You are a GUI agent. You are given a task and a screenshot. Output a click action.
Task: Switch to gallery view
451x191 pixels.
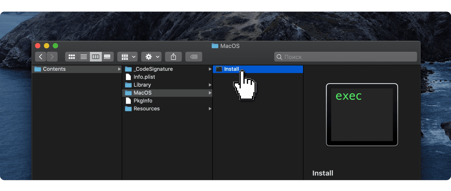(x=107, y=57)
